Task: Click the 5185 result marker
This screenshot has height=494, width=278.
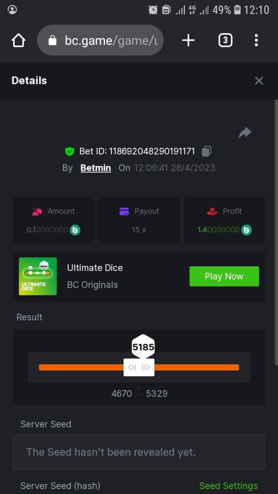Action: 143,347
